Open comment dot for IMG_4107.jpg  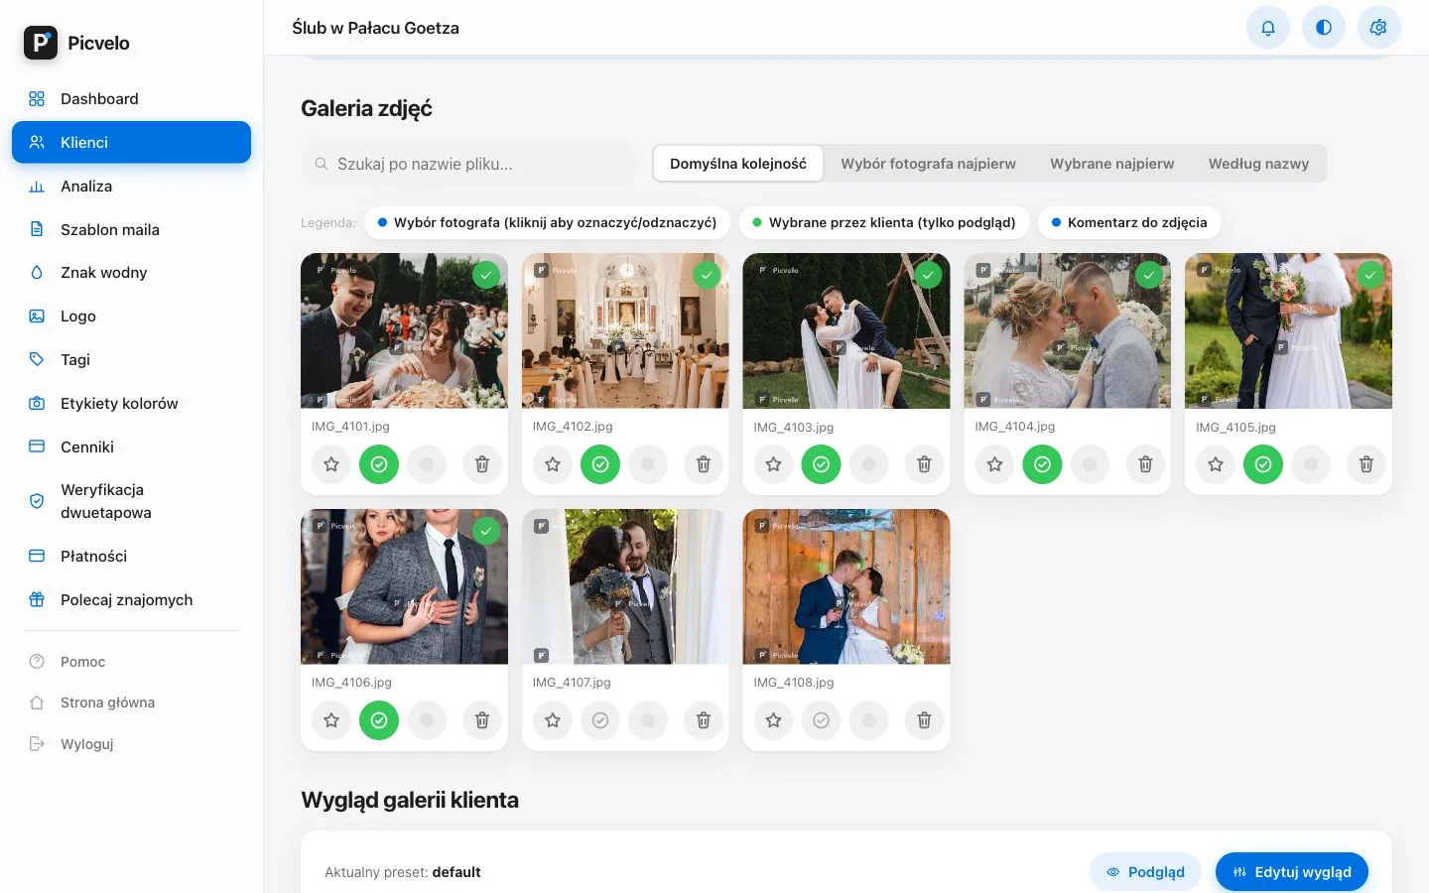tap(648, 720)
